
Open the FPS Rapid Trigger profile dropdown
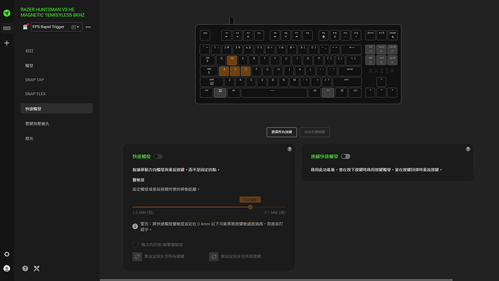tap(56, 27)
